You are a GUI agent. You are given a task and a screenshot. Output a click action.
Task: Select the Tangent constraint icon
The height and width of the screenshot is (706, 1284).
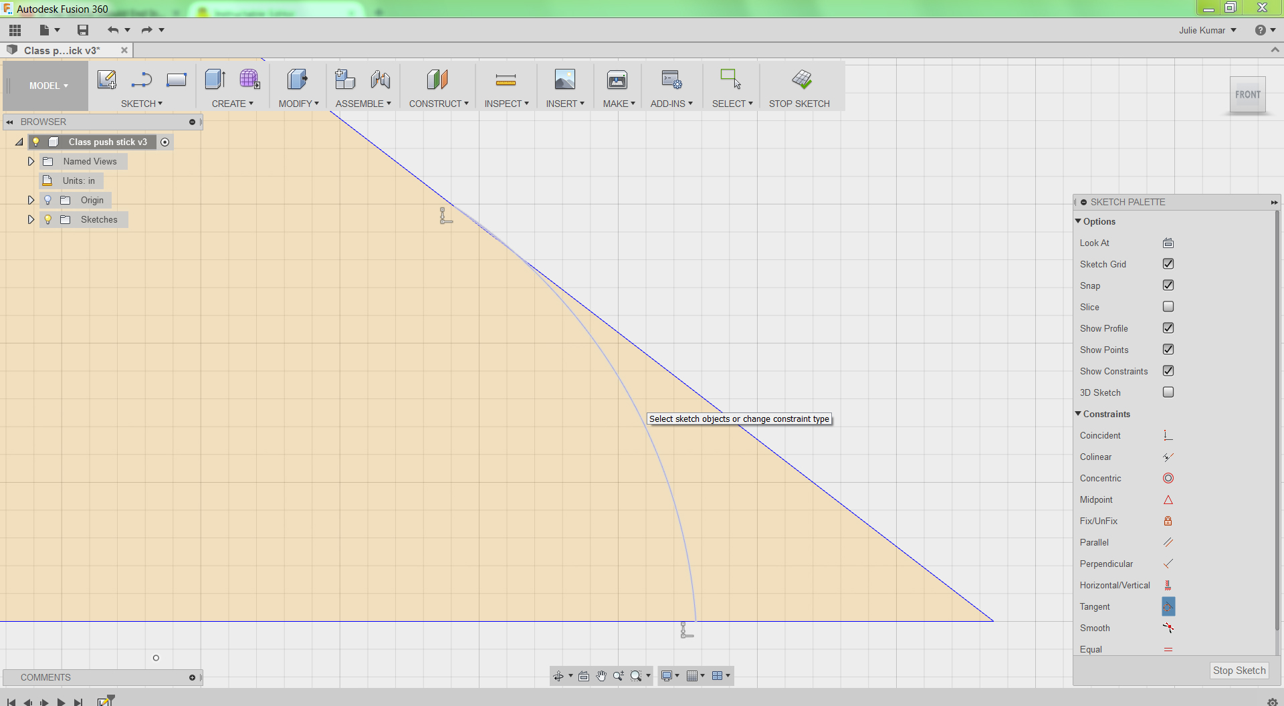point(1168,606)
